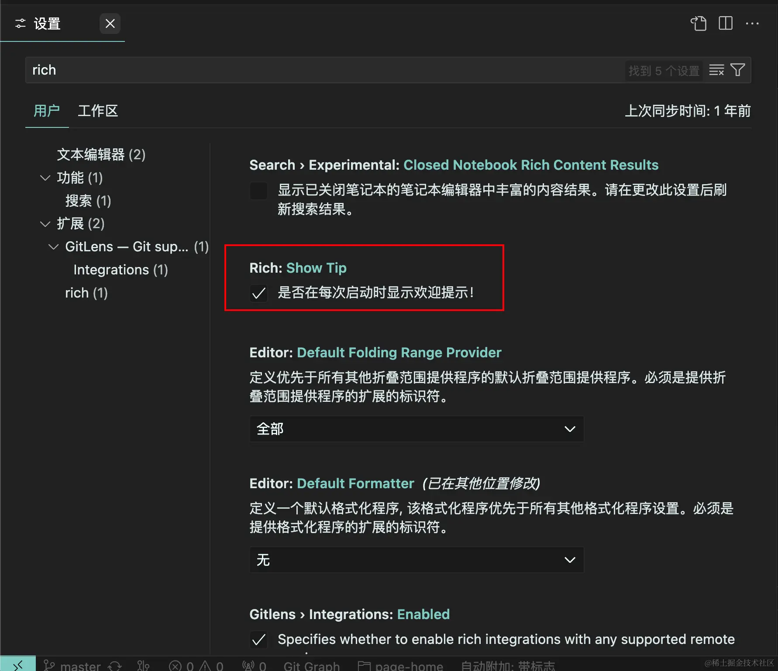The height and width of the screenshot is (671, 778).
Task: Click the page-home folder status item
Action: [400, 665]
